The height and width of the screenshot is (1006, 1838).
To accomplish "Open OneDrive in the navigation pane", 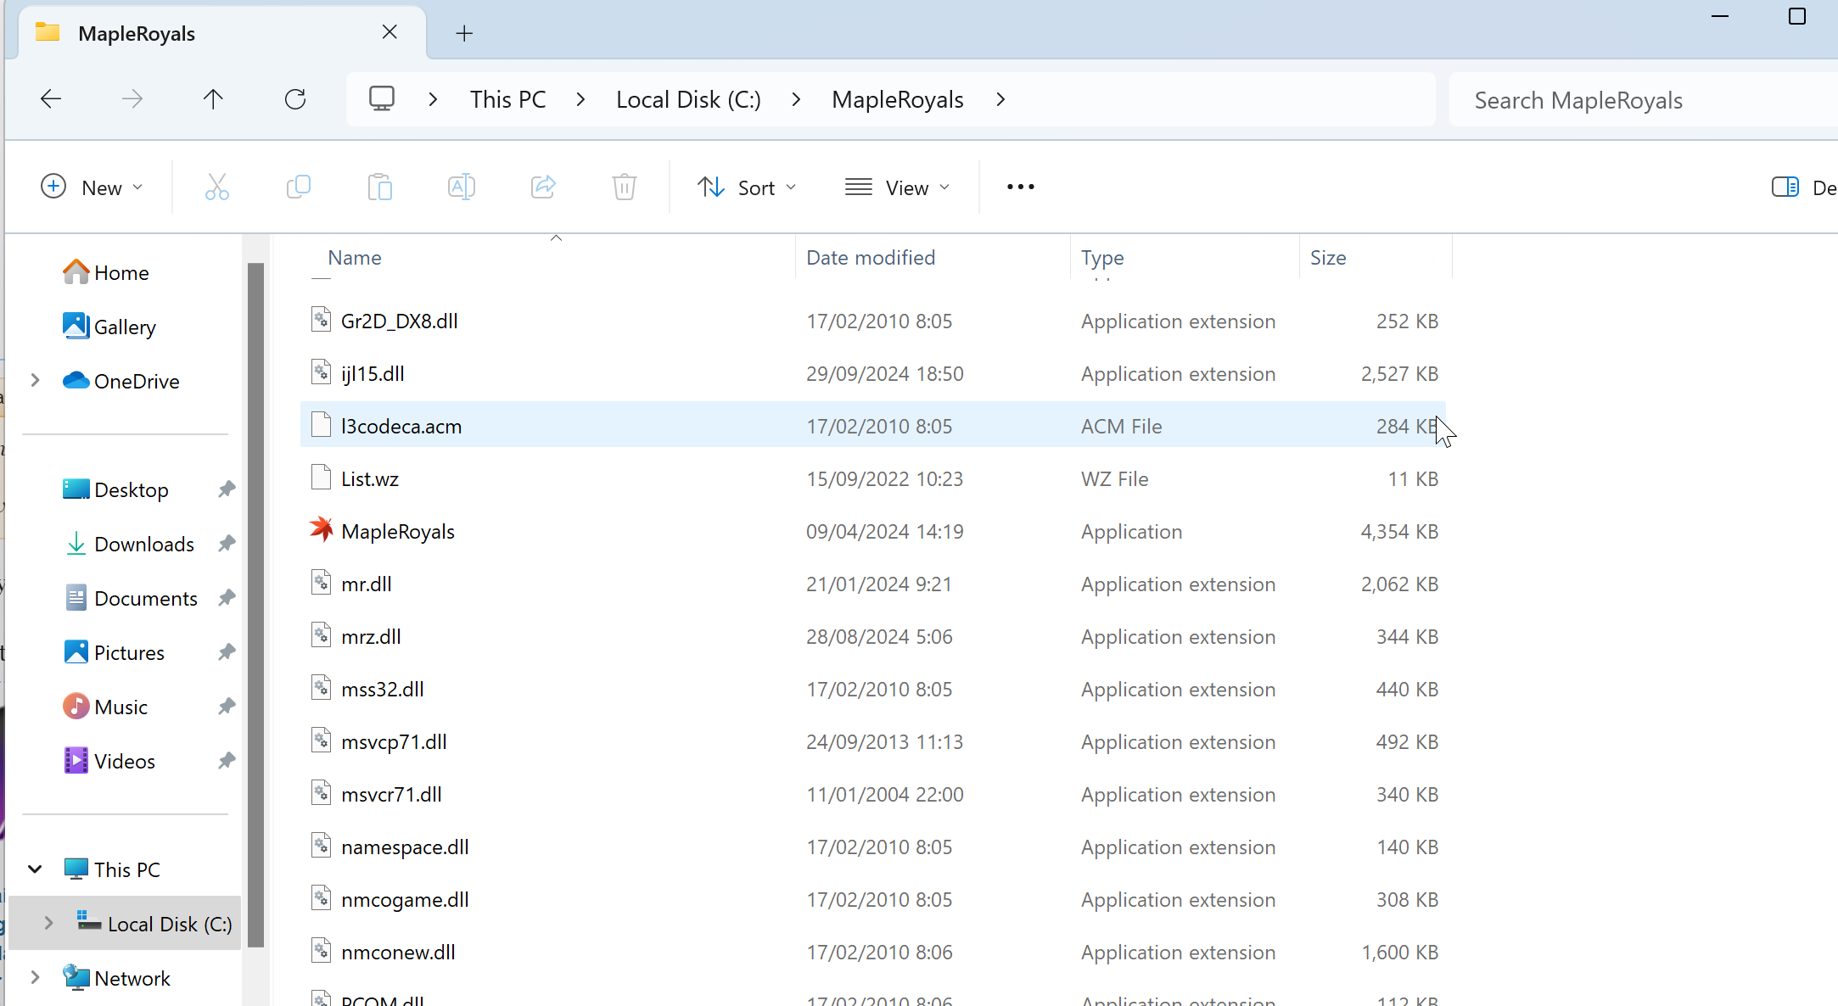I will 121,381.
